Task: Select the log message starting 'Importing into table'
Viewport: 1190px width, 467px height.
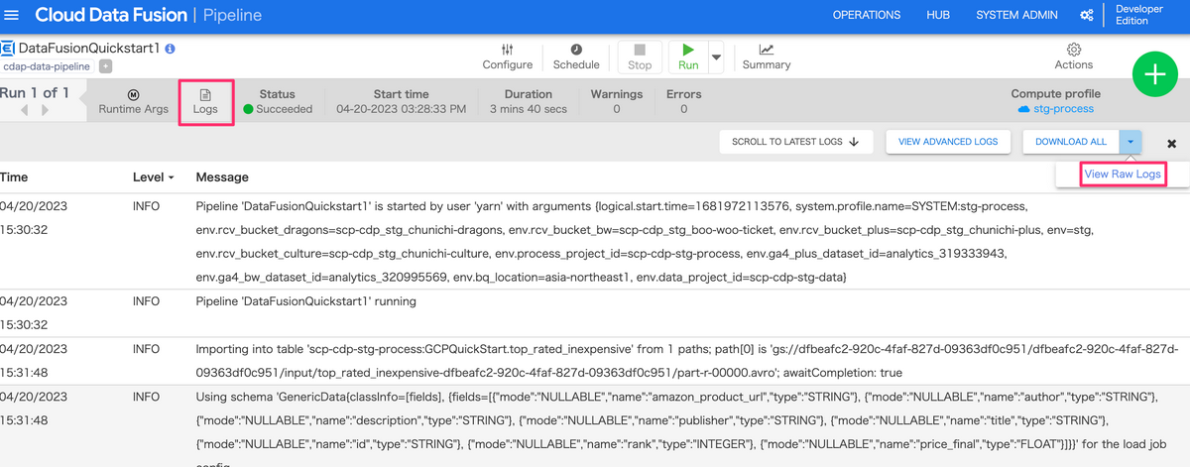Action: tap(686, 361)
